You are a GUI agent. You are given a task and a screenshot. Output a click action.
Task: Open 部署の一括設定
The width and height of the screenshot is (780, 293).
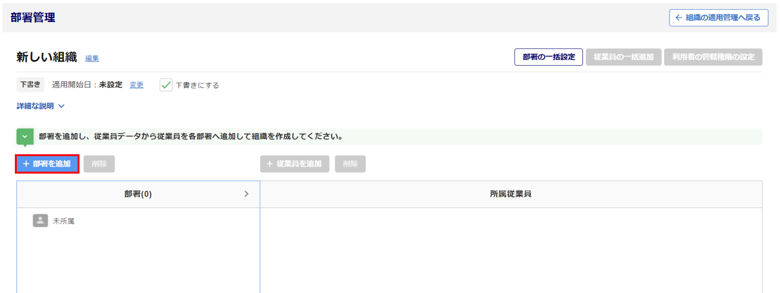(x=549, y=57)
